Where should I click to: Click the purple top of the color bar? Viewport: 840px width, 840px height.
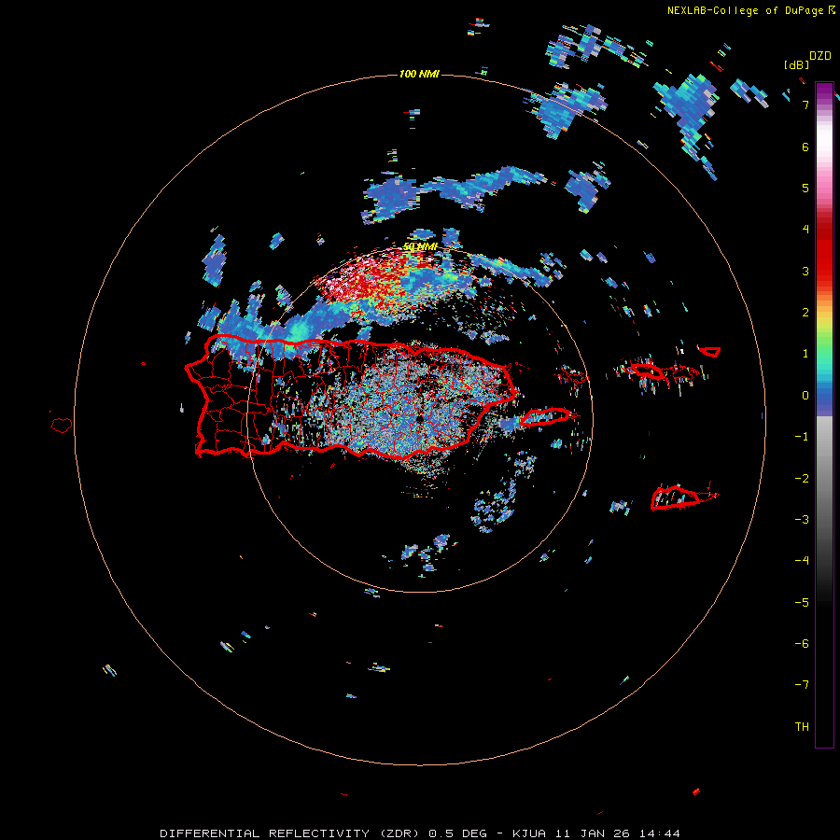click(824, 89)
